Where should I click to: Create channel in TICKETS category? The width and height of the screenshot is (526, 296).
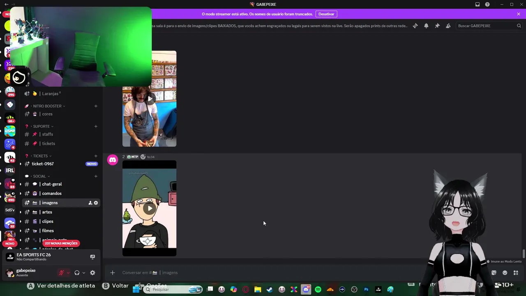96,156
